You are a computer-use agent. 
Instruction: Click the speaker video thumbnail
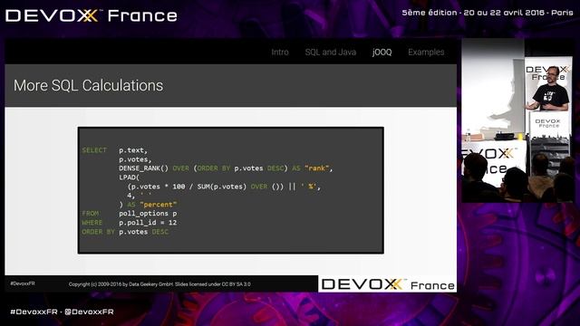[517, 120]
